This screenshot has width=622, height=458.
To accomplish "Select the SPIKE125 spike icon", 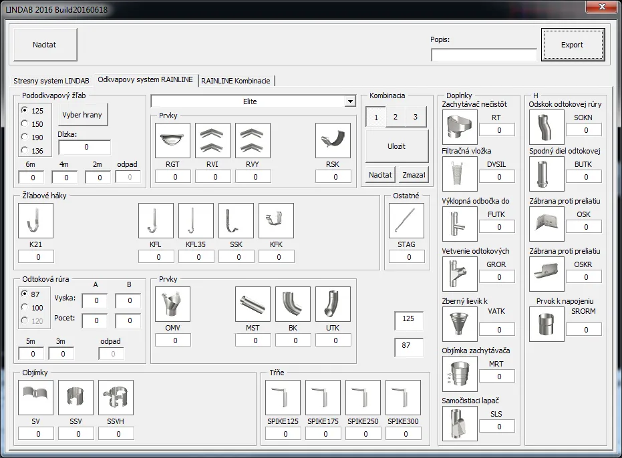I will click(x=283, y=397).
